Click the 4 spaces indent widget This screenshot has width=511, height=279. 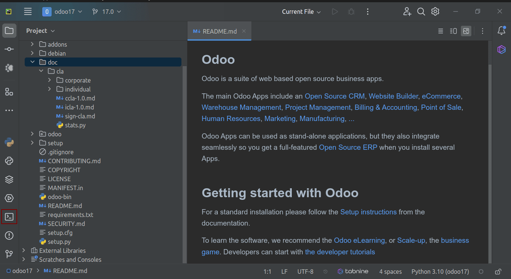tap(391, 272)
